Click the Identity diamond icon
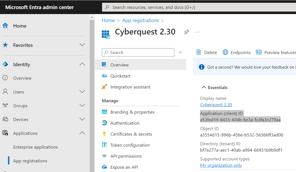The height and width of the screenshot is (172, 296). coord(5,64)
